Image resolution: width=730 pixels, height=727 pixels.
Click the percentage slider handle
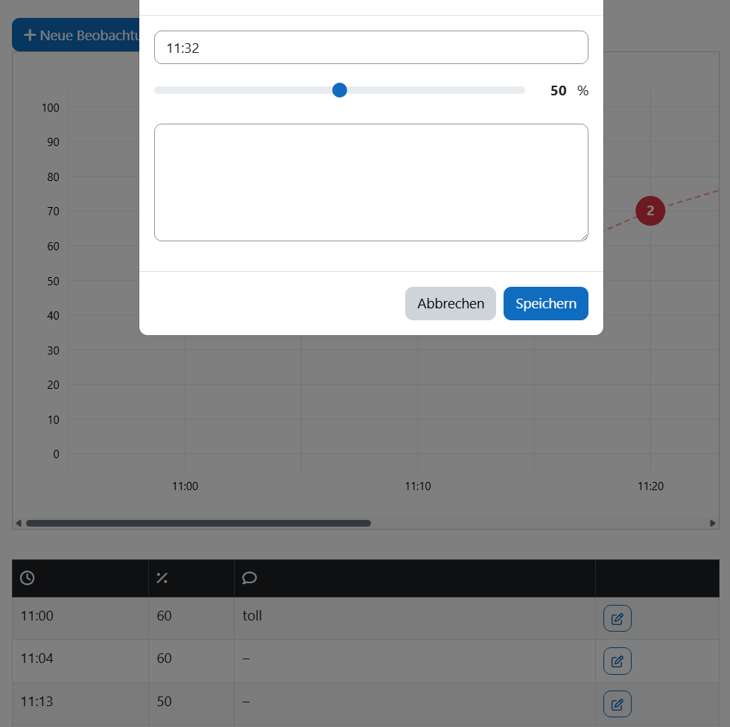pyautogui.click(x=340, y=90)
